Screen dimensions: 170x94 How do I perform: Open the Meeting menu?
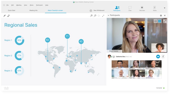tap(19, 5)
